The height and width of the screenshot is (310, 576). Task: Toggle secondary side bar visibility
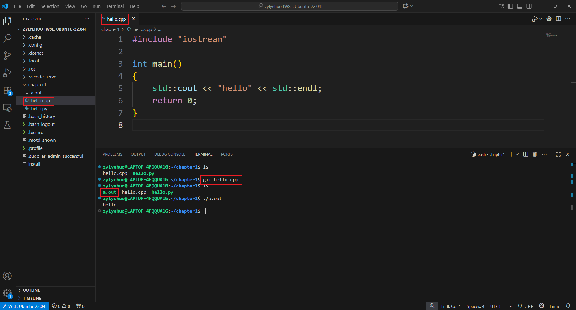tap(529, 6)
